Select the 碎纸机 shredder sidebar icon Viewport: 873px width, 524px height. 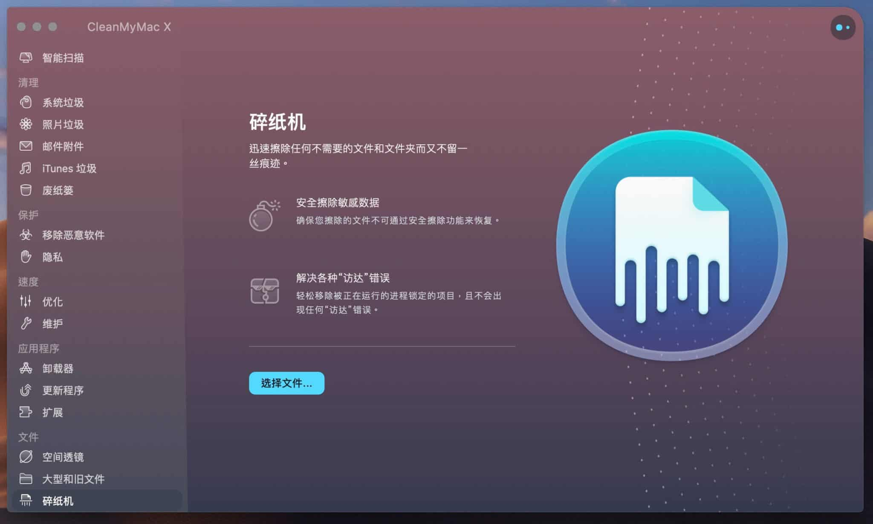click(x=26, y=501)
